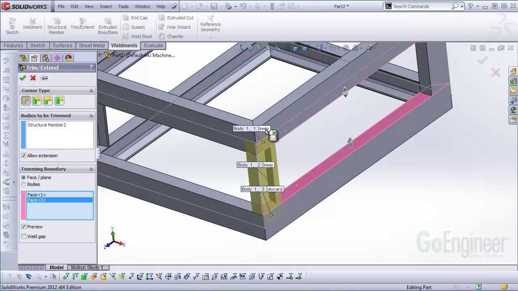518x291 pixels.
Task: Open SolidWorks Search Commands dropdown arrow
Action: [x=462, y=6]
